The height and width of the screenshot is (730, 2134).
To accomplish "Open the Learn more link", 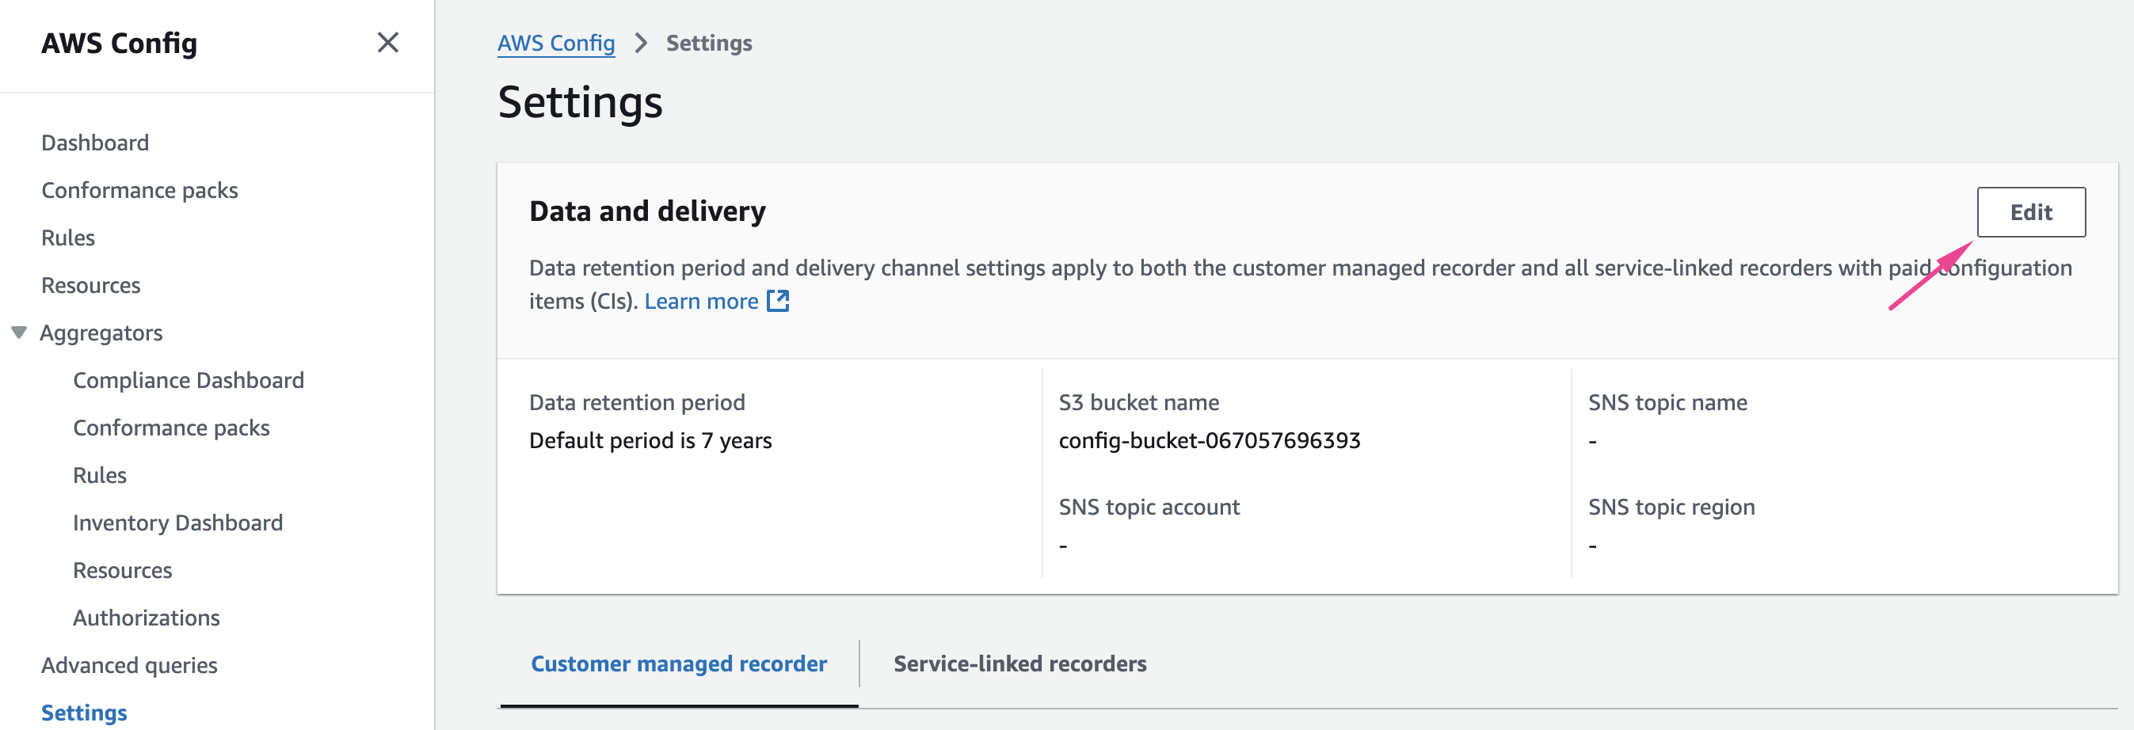I will coord(701,302).
